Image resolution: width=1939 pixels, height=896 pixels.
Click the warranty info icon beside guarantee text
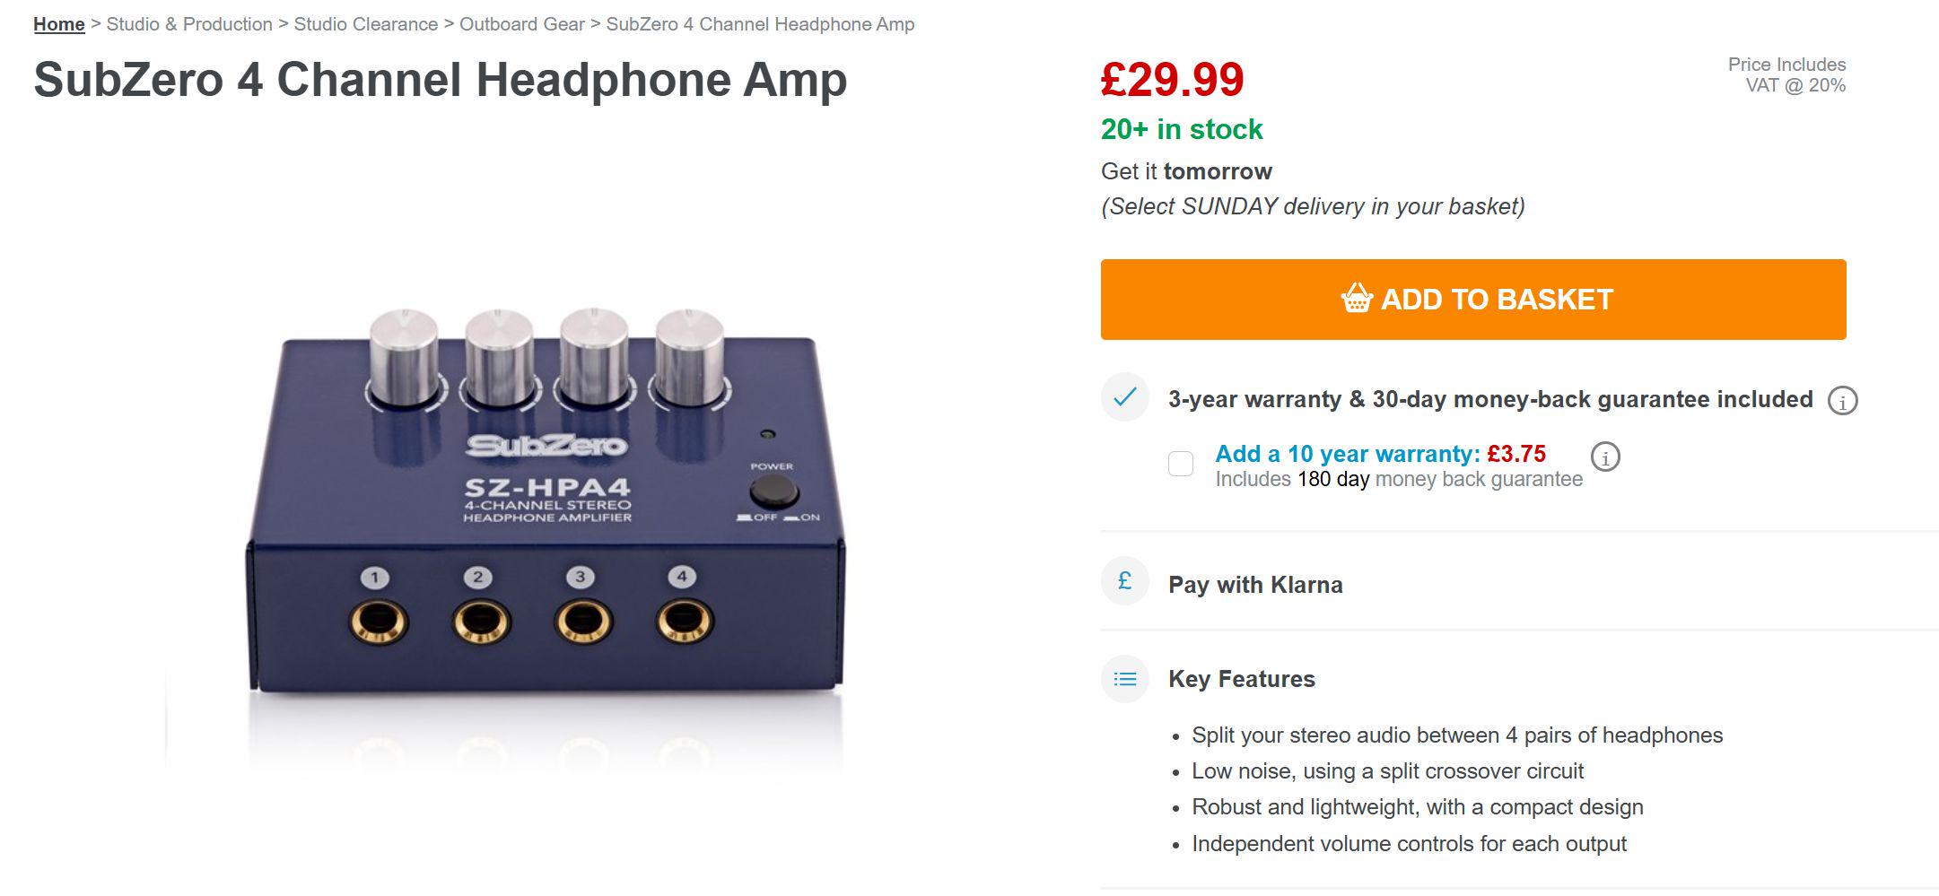1842,401
